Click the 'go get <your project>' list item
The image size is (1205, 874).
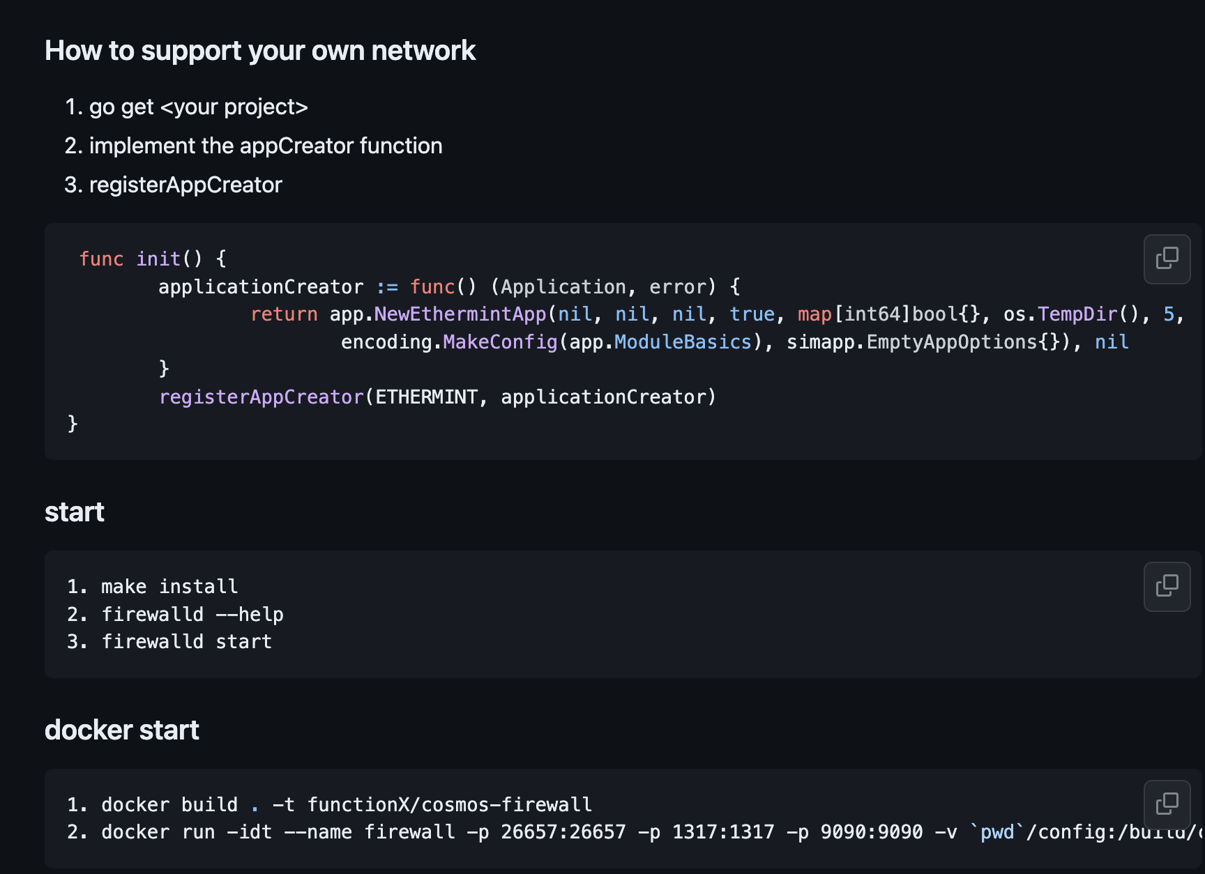tap(199, 107)
